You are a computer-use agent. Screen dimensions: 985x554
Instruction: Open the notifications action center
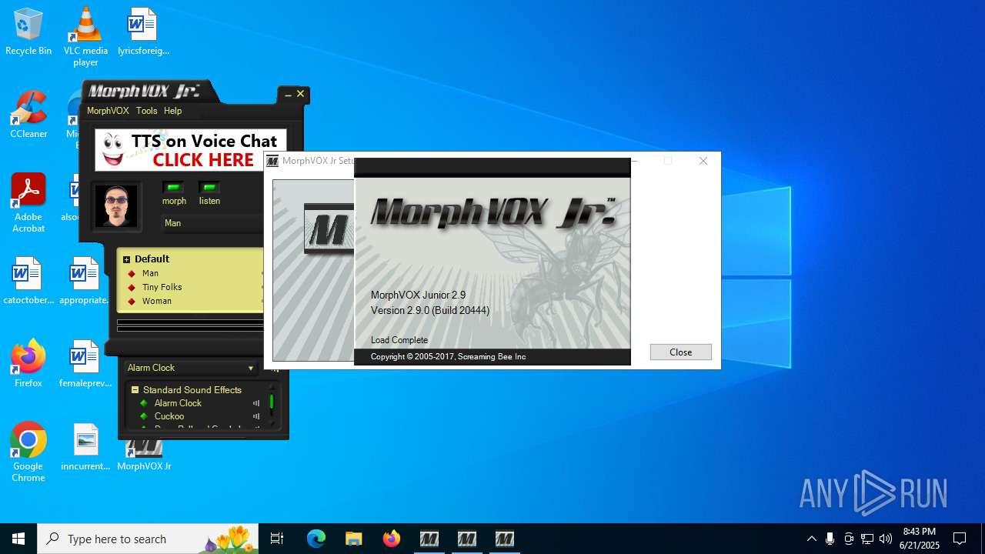tap(960, 539)
